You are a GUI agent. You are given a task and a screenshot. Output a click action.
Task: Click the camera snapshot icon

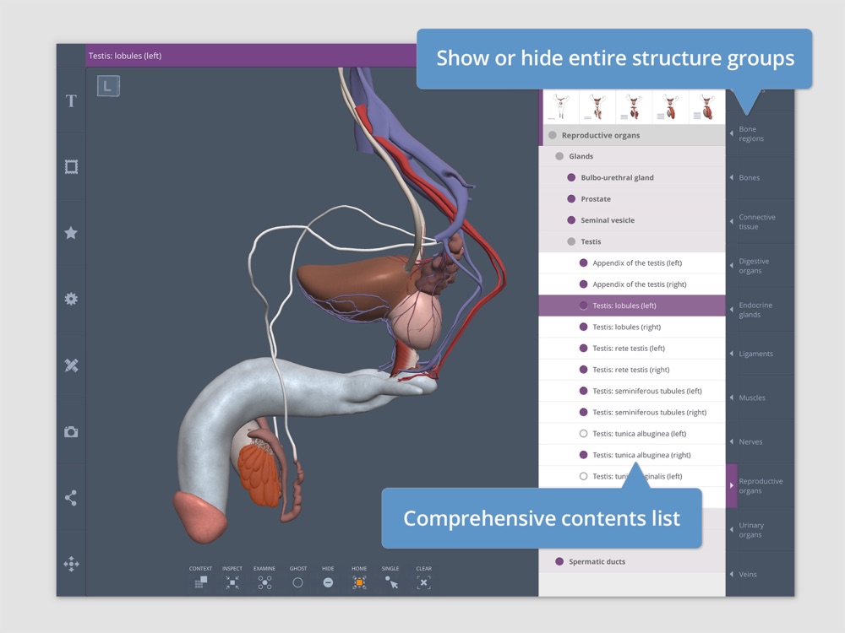pos(71,431)
